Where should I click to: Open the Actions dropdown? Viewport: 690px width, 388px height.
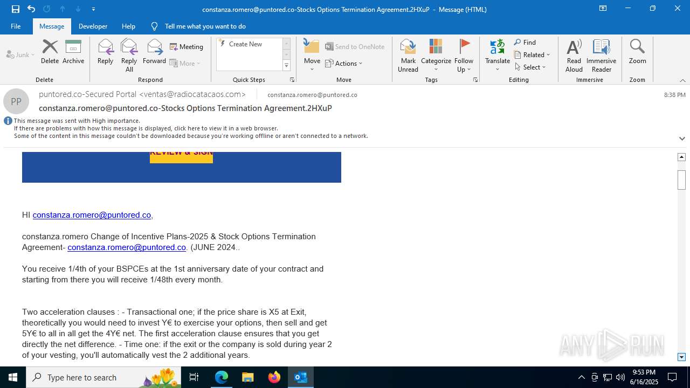click(344, 63)
